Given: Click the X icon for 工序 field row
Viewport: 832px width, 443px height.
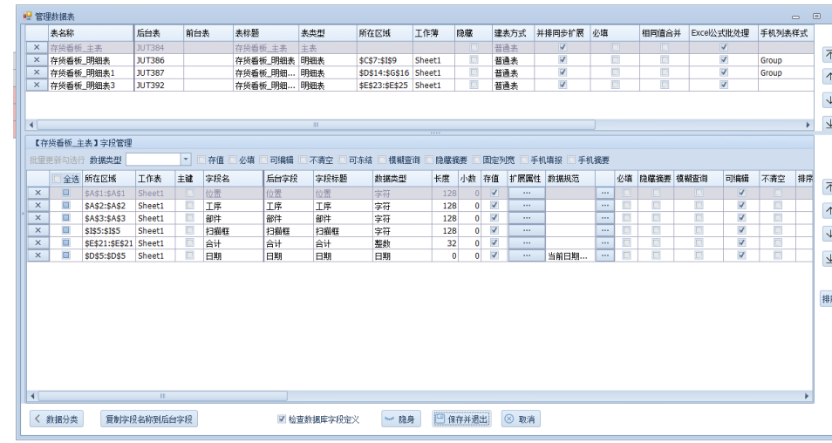Looking at the screenshot, I should tap(36, 206).
